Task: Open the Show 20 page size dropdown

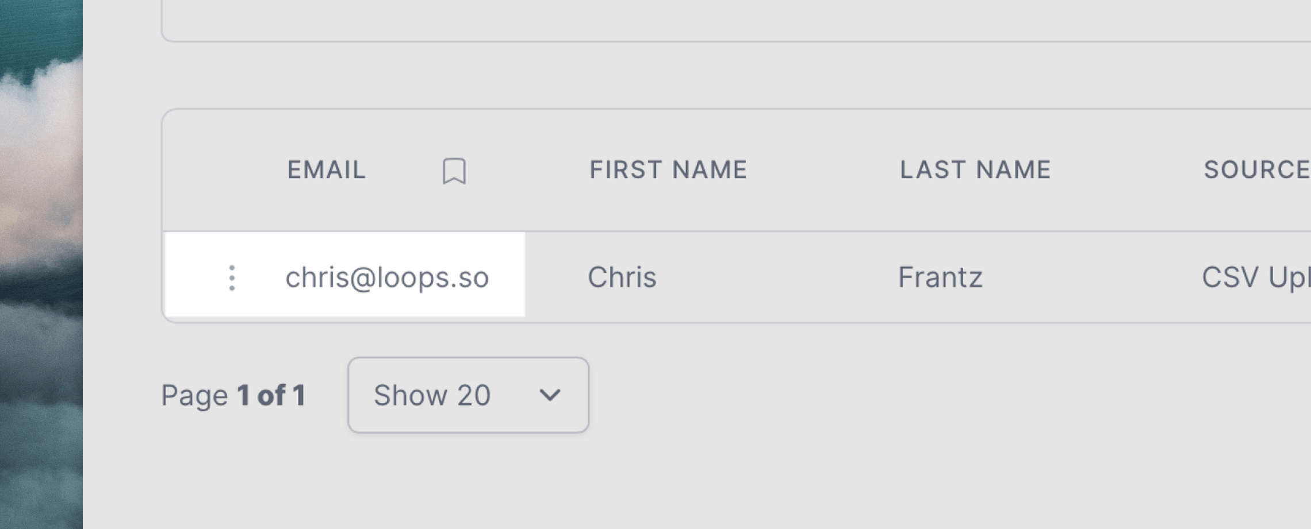Action: pyautogui.click(x=468, y=395)
